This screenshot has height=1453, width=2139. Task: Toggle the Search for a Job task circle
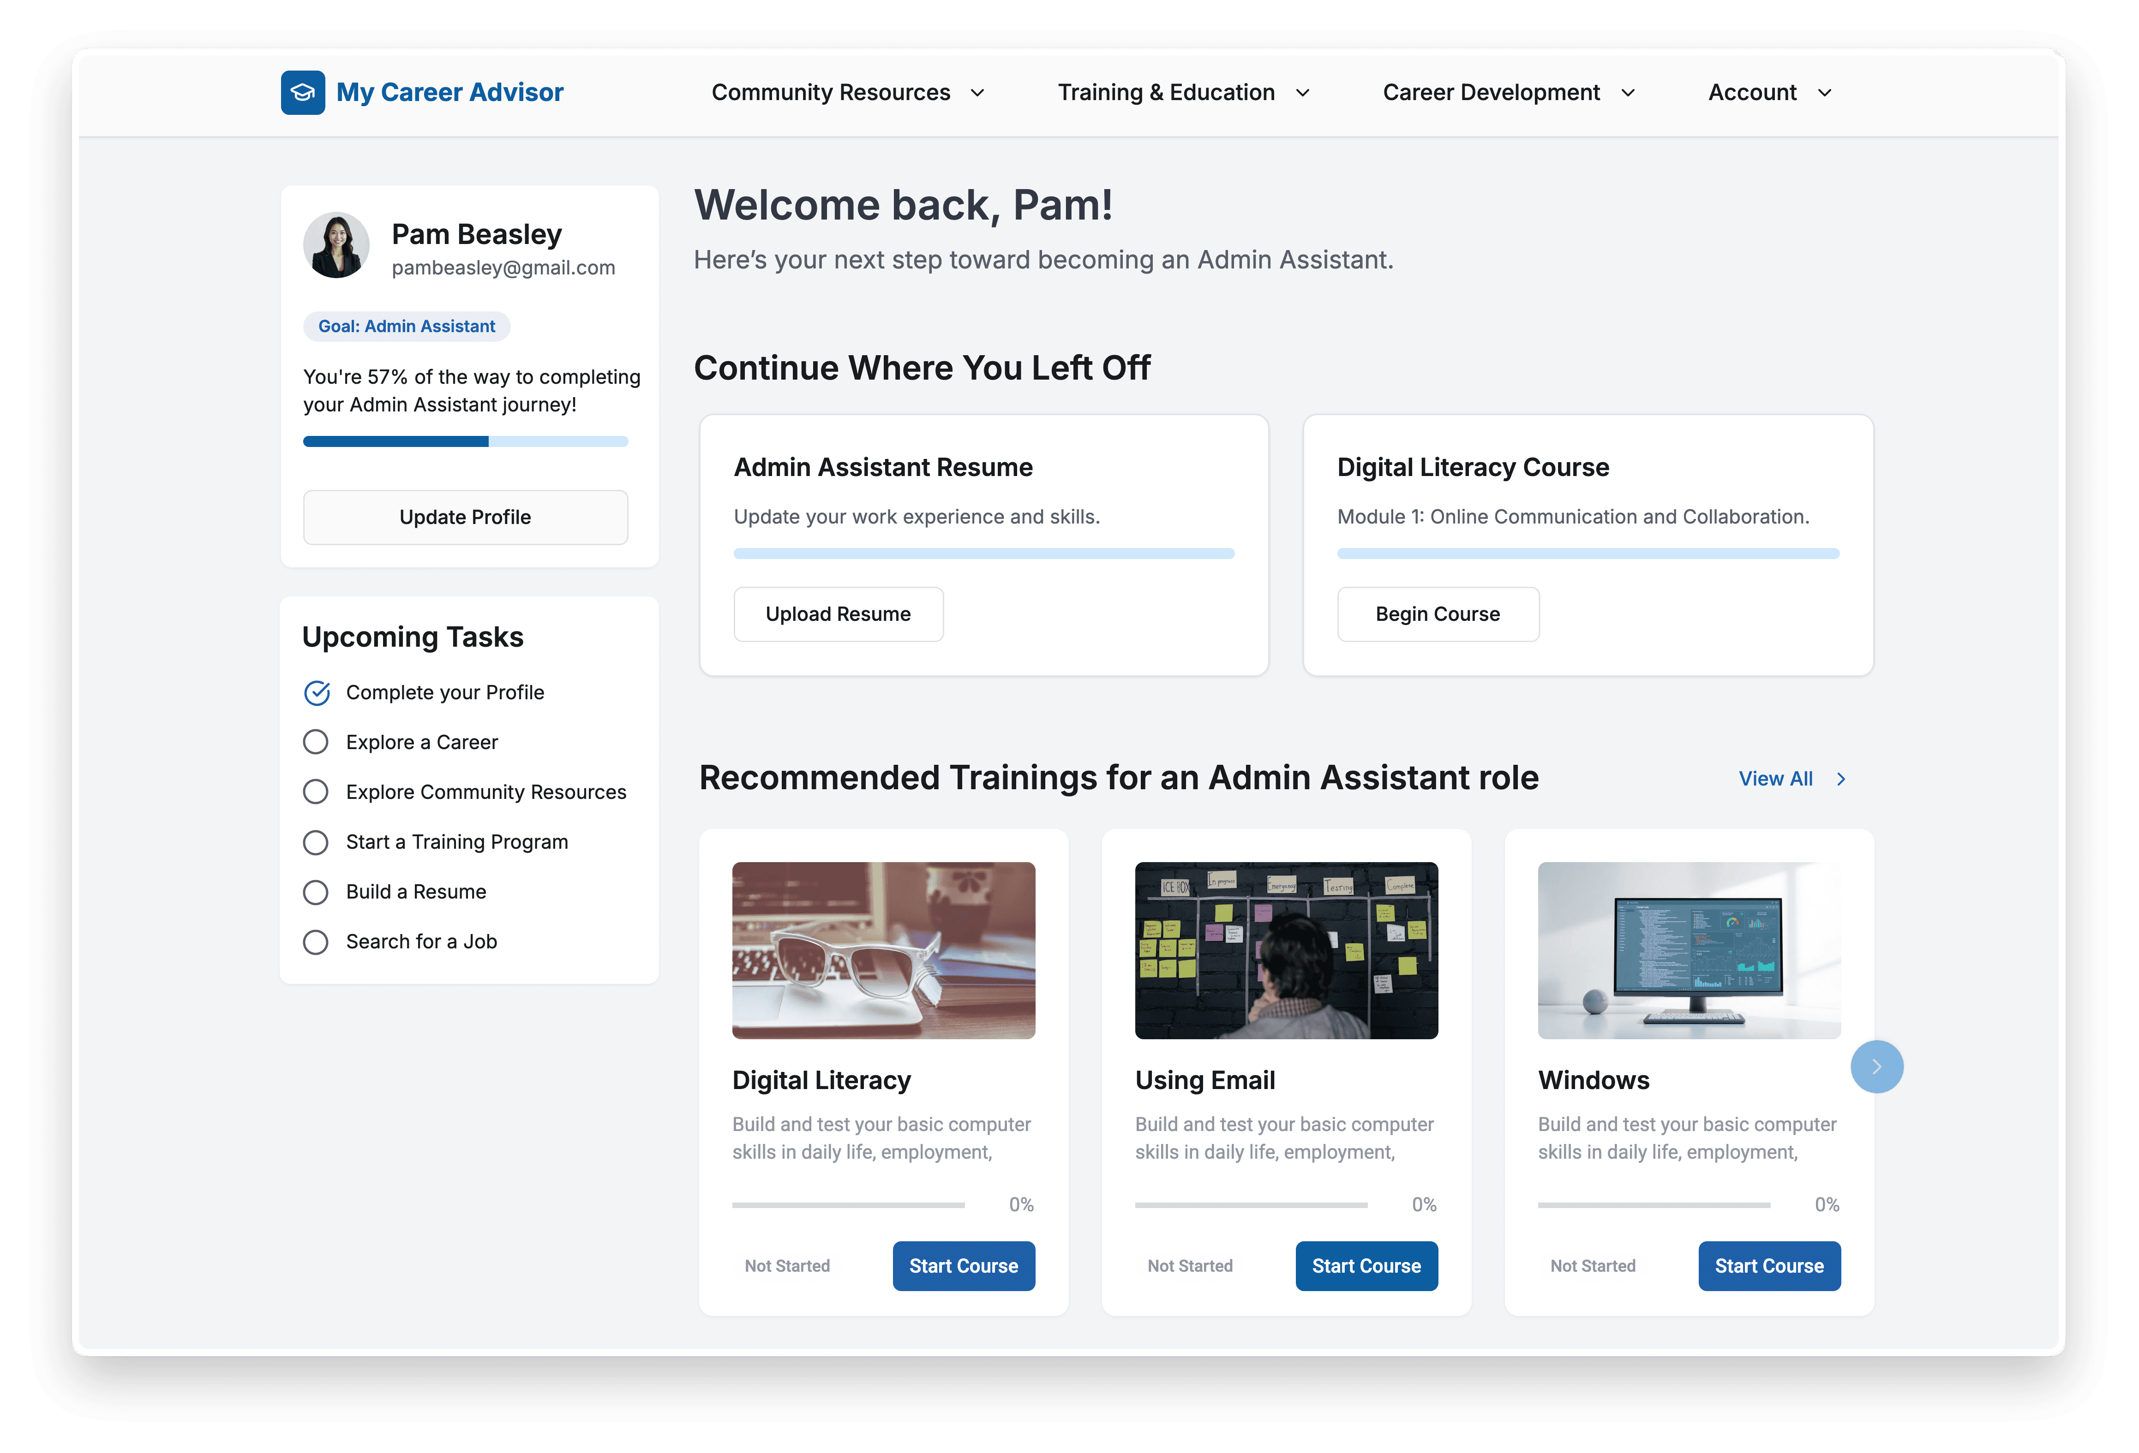pos(316,942)
